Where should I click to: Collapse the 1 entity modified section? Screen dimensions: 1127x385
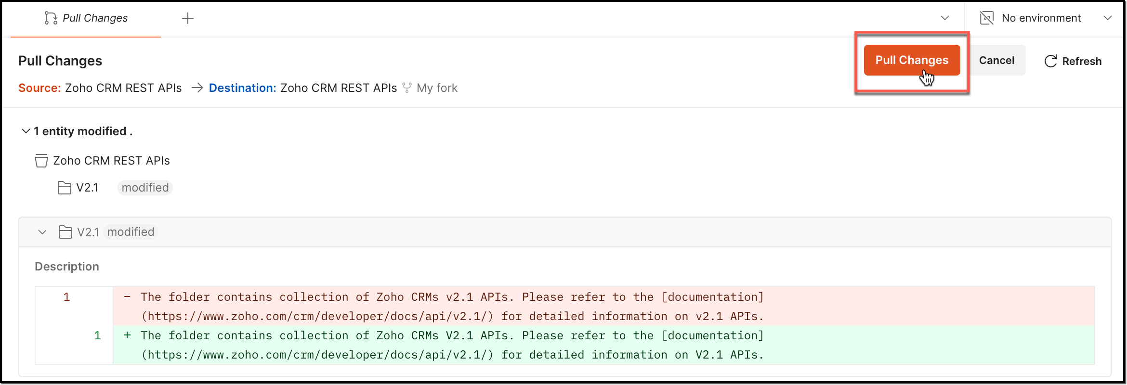pos(26,131)
